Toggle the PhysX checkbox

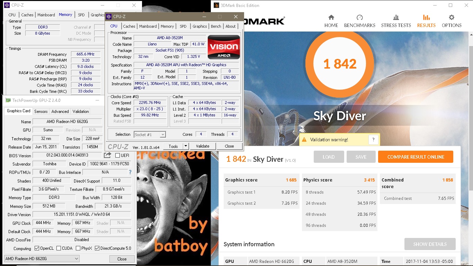click(78, 248)
